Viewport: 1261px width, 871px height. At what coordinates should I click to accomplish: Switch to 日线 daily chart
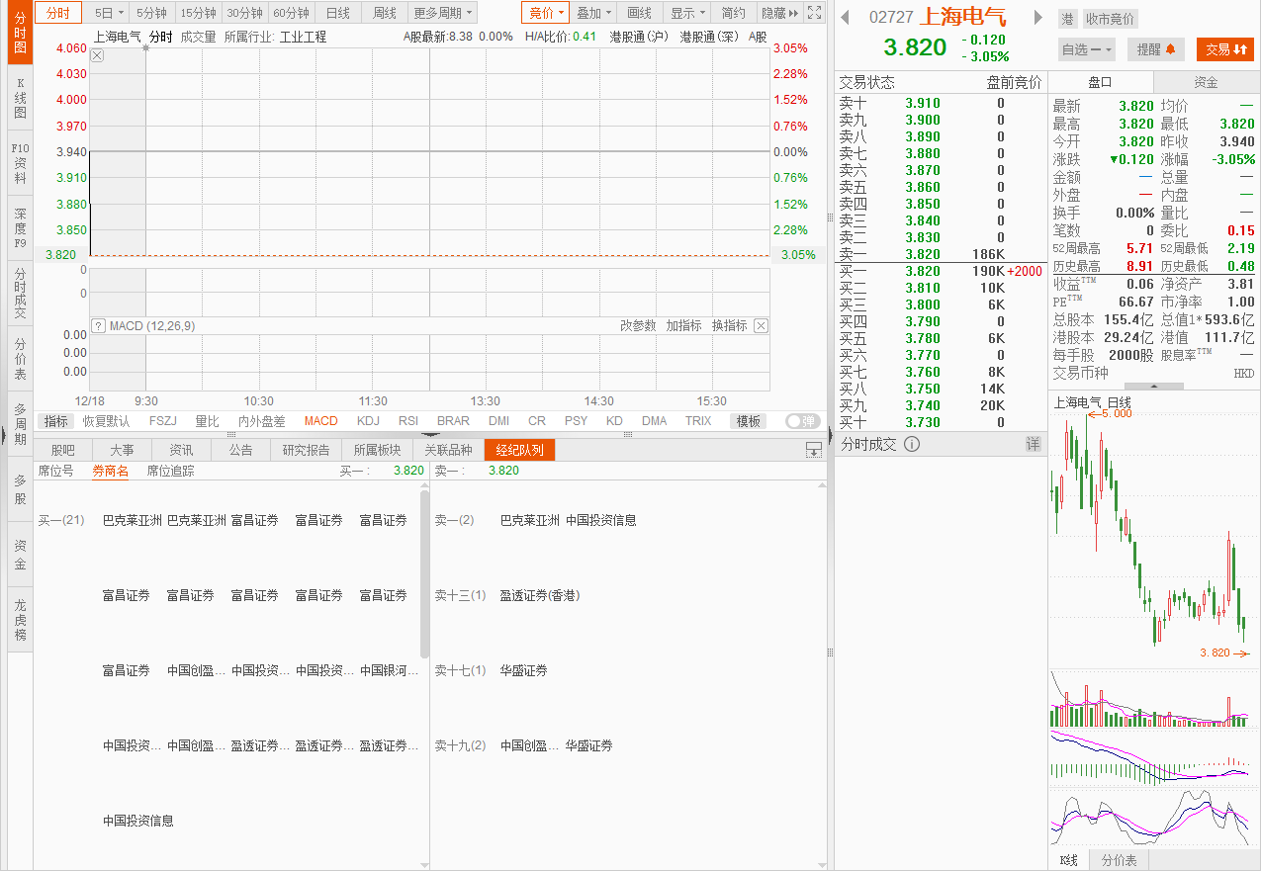pos(338,13)
